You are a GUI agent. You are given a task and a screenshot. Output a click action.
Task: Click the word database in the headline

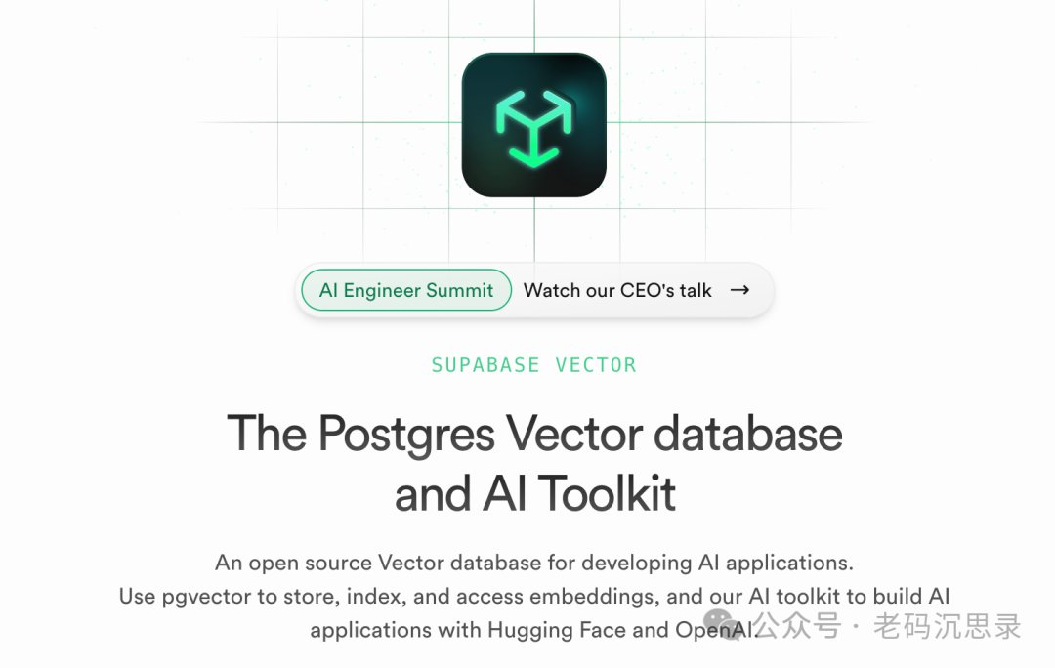tap(748, 435)
